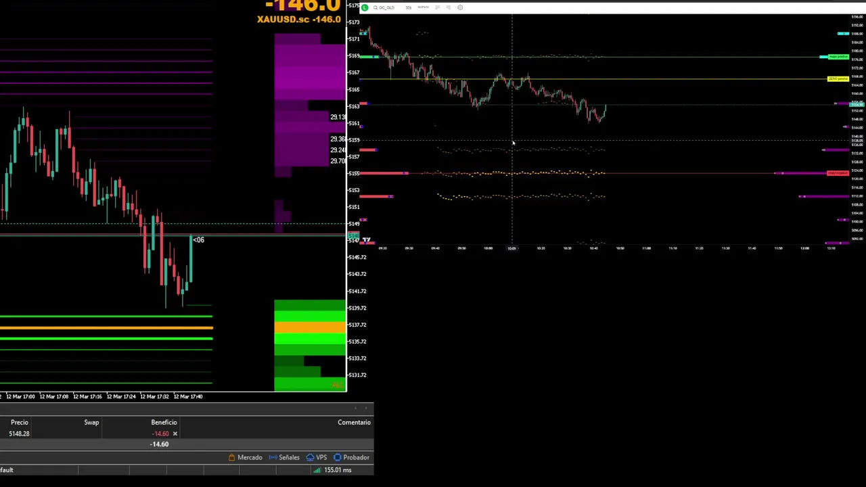866x487 pixels.
Task: Click the Swap column header
Action: pyautogui.click(x=91, y=423)
